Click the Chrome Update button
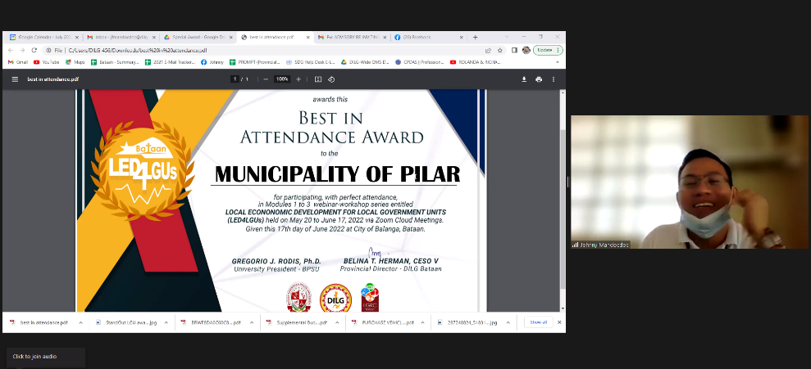The width and height of the screenshot is (811, 369). (x=548, y=50)
